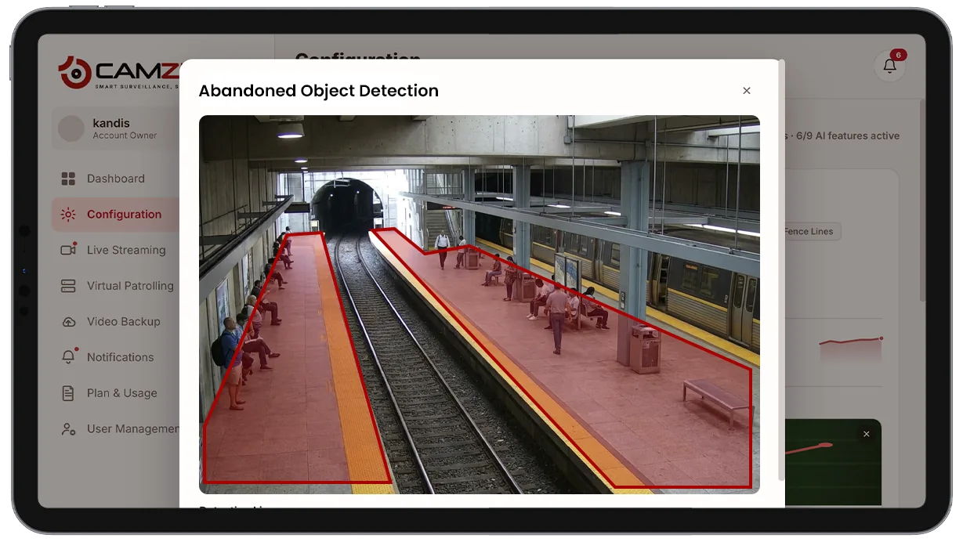Click the Configuration gear icon
Screen dimensions: 963x542
coord(68,215)
